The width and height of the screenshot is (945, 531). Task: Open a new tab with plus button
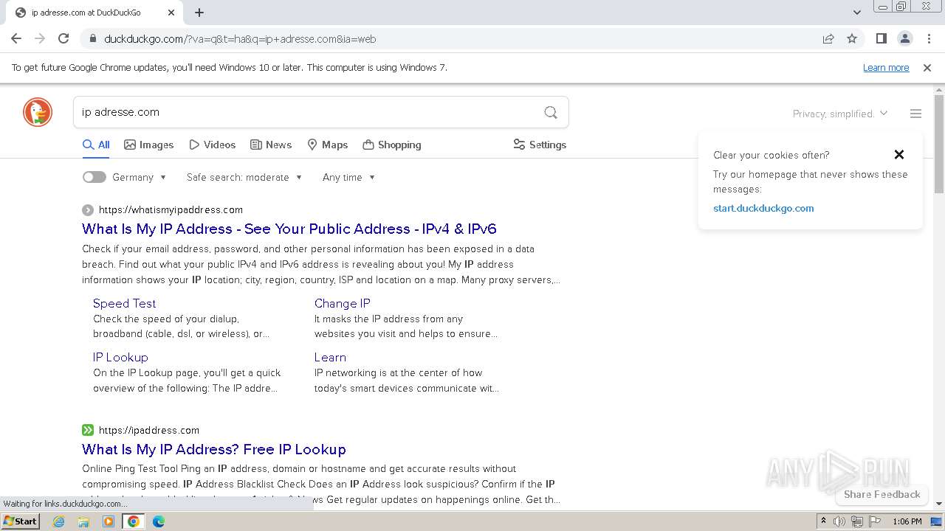click(x=199, y=13)
